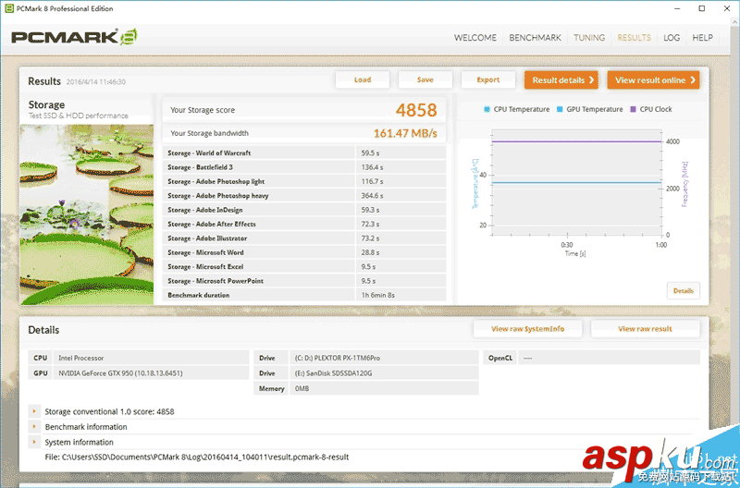This screenshot has width=740, height=488.
Task: Click the PCMark 8 logo
Action: pos(74,37)
